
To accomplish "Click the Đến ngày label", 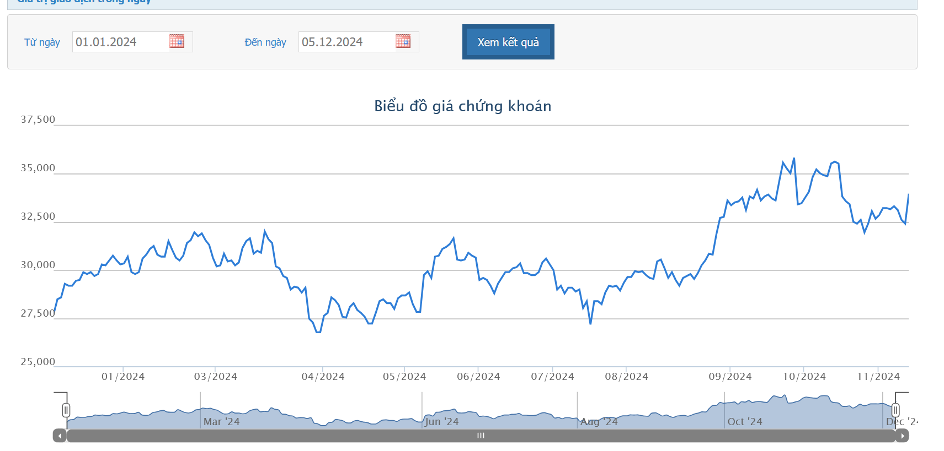I will 265,42.
